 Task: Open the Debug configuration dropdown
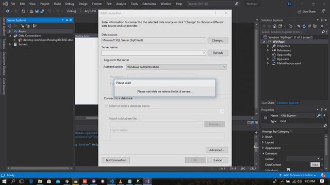click(x=74, y=11)
